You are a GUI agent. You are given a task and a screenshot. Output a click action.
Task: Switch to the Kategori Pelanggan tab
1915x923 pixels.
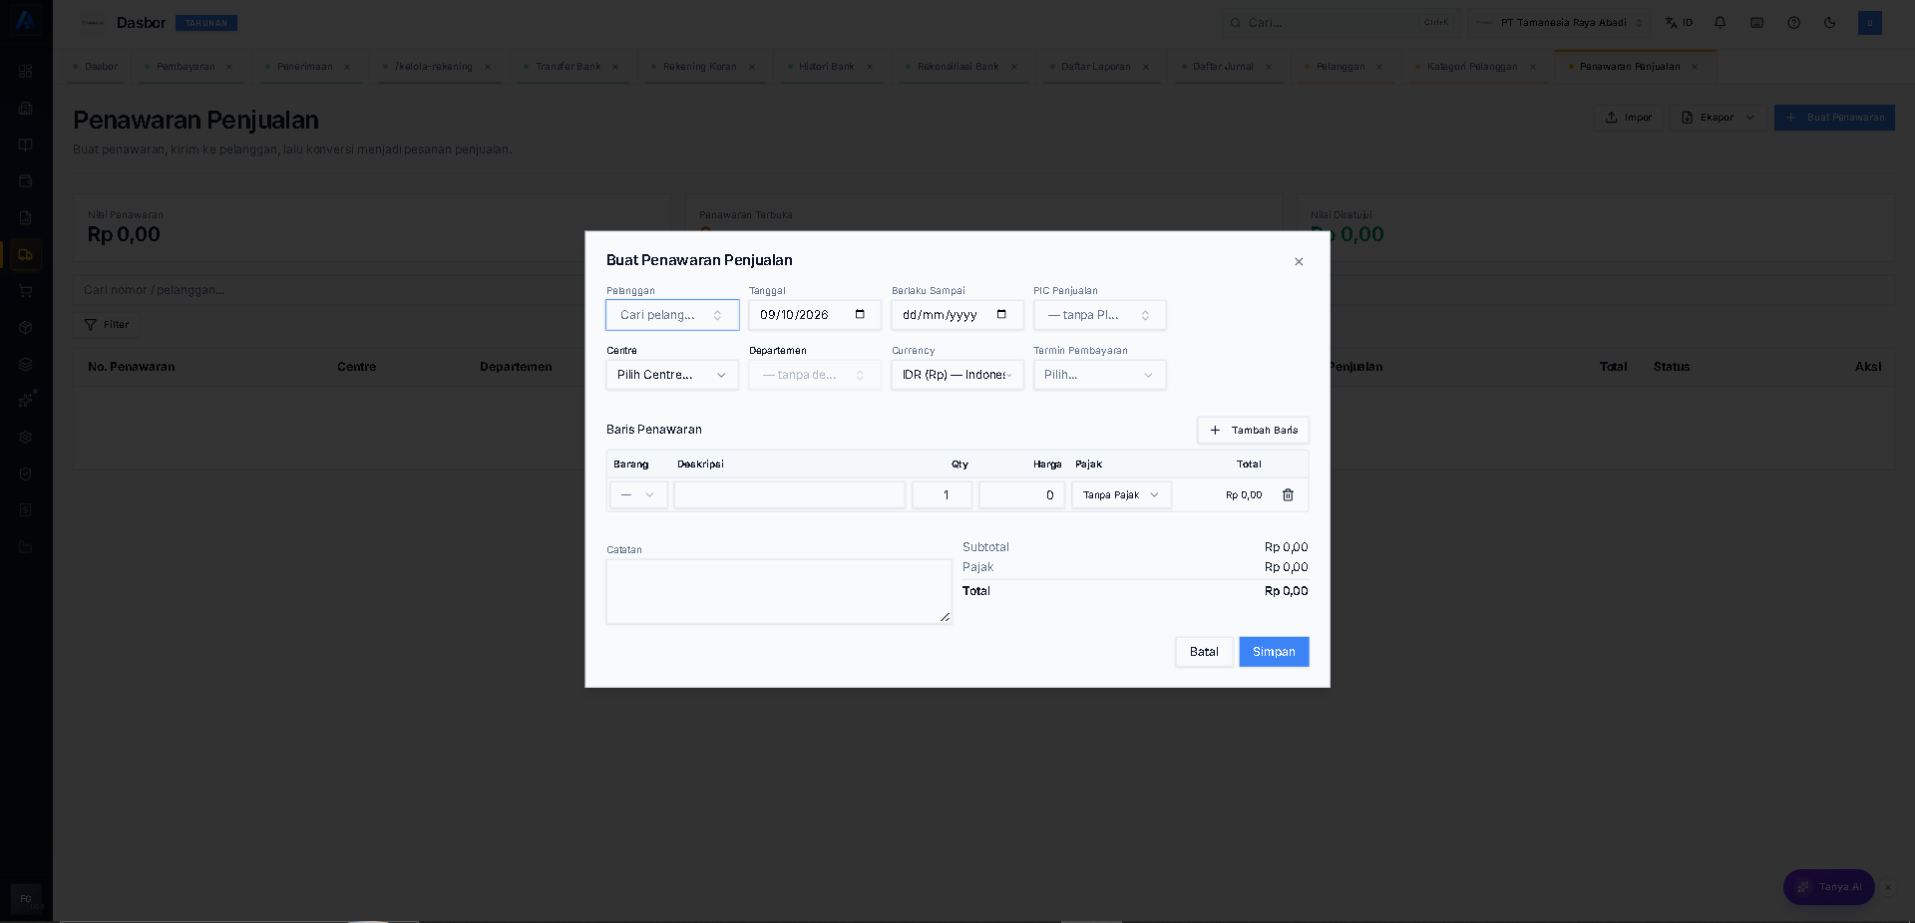click(x=1472, y=67)
